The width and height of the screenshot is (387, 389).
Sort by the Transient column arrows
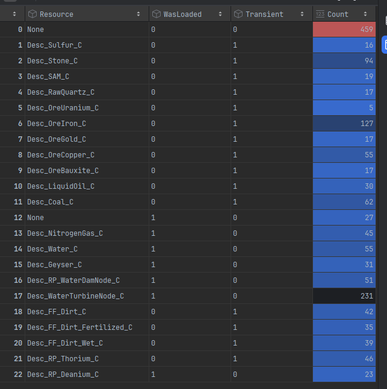pos(302,14)
